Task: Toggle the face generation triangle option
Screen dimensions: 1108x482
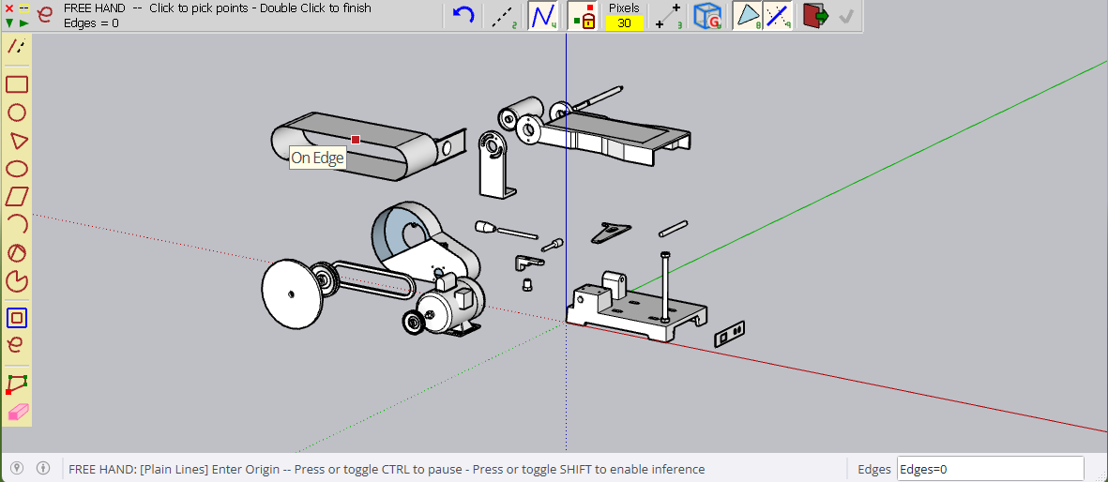Action: click(x=747, y=16)
